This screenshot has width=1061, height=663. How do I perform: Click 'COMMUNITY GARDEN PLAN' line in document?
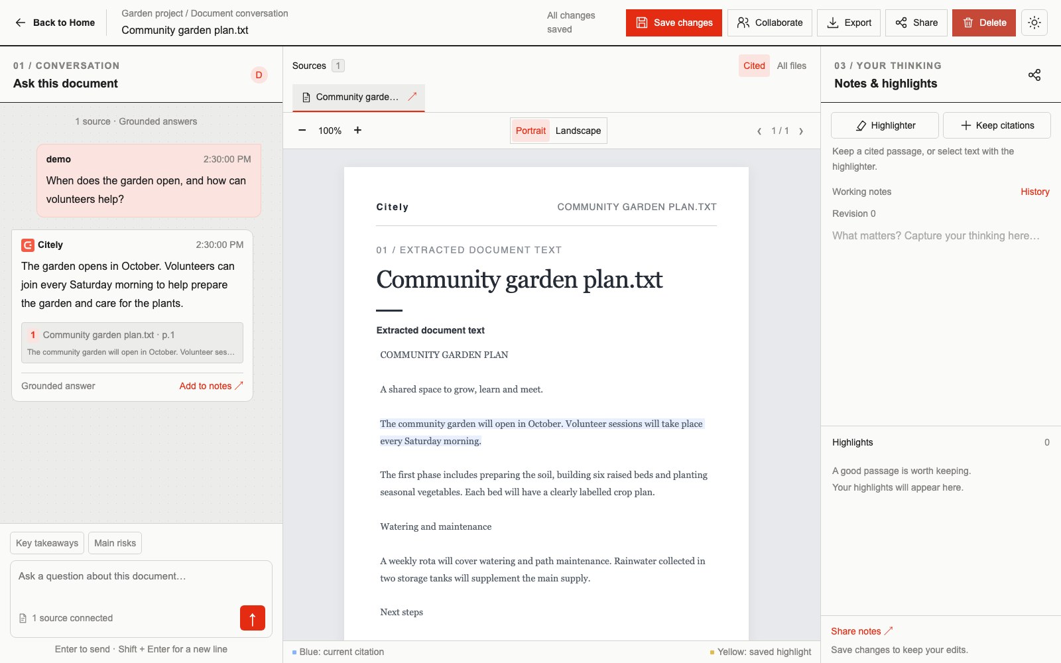(x=444, y=355)
